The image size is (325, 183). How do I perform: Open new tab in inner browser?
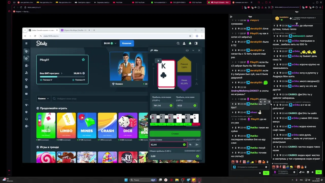point(94,30)
